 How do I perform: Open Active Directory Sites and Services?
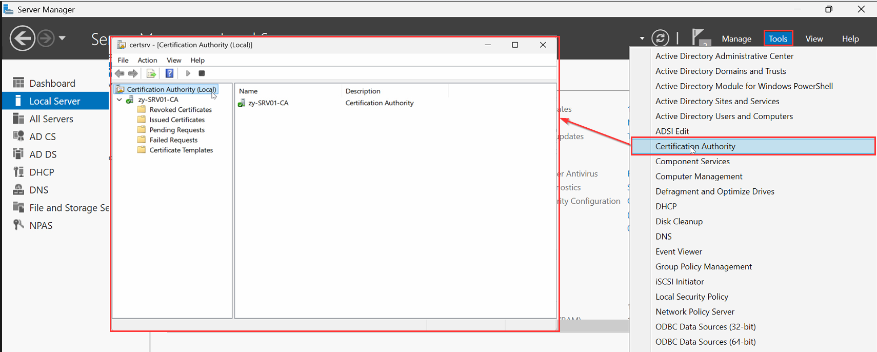tap(717, 101)
